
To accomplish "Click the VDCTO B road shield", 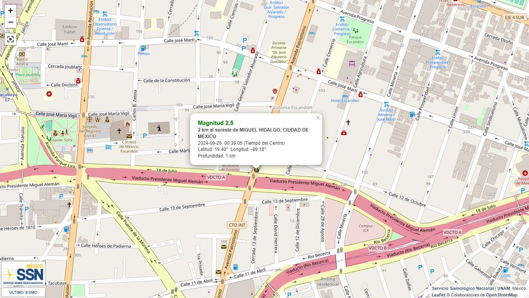I will (378, 248).
